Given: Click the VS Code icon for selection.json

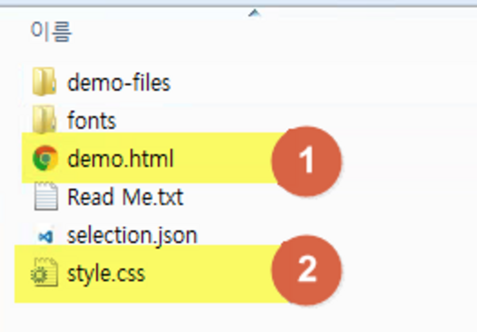Looking at the screenshot, I should coord(45,236).
